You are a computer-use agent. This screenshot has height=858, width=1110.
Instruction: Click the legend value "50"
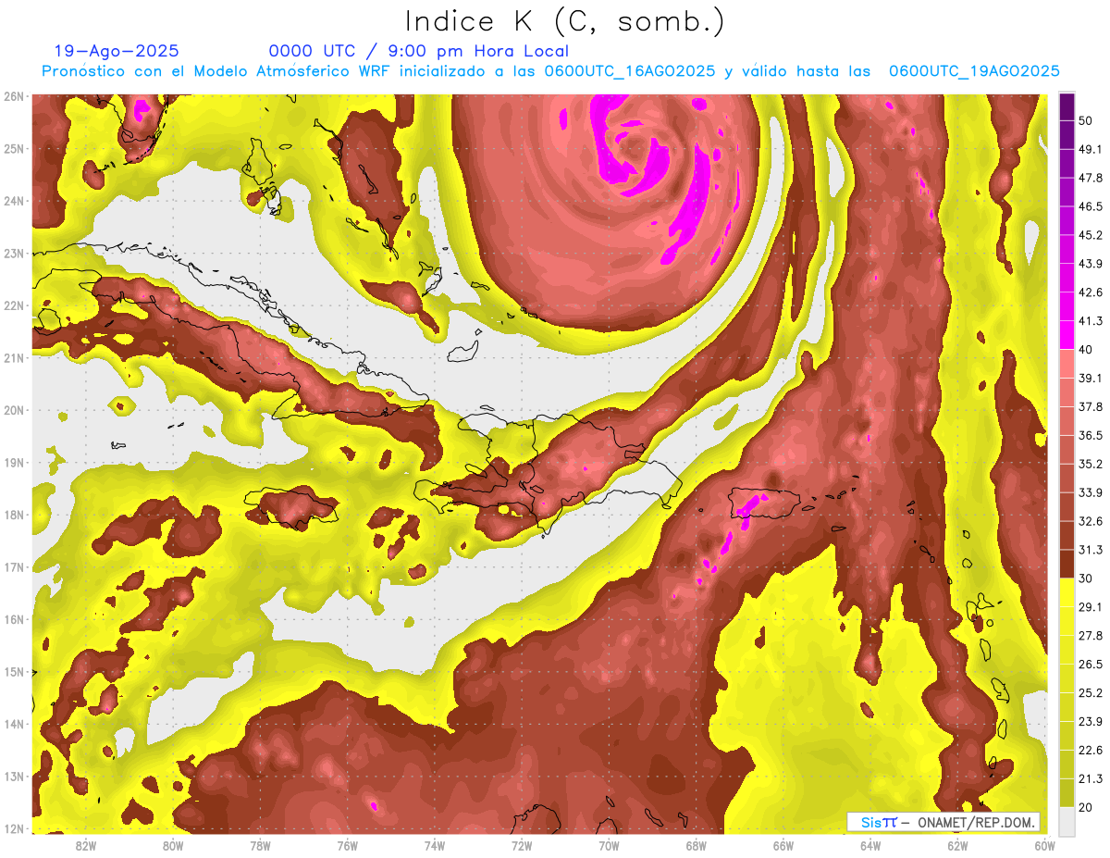(1086, 120)
